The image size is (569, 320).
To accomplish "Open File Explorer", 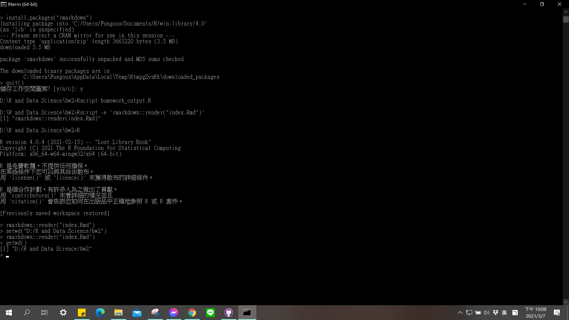I will 119,313.
